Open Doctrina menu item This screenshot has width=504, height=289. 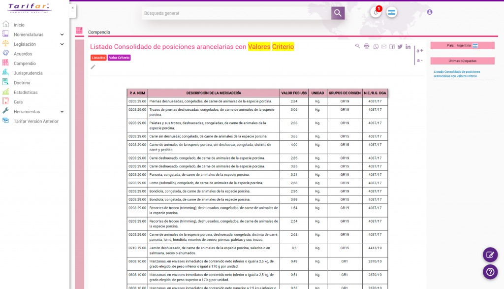(x=22, y=83)
